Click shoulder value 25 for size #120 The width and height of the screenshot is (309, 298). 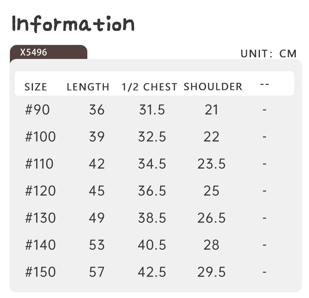tap(211, 190)
